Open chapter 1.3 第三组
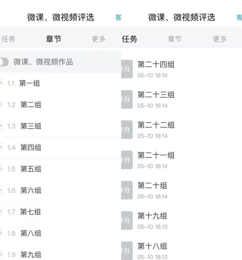The height and width of the screenshot is (260, 242). (61, 126)
